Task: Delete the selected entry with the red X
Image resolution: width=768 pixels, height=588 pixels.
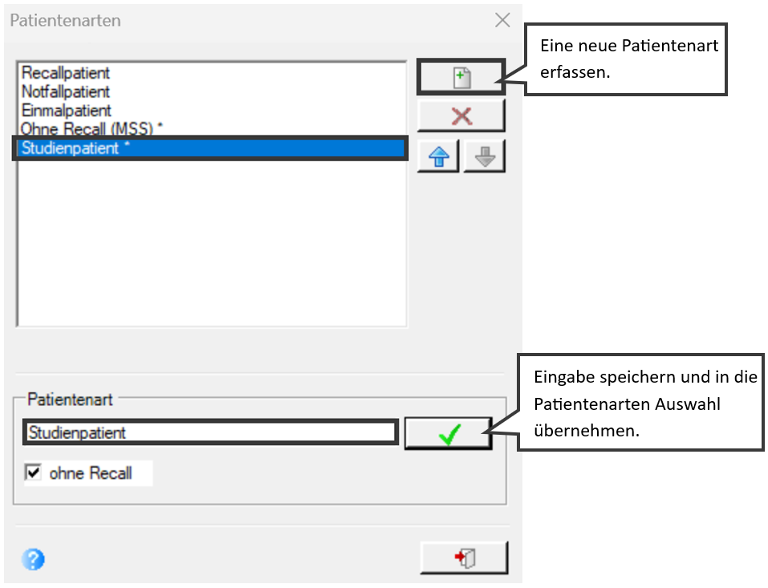Action: [x=461, y=116]
